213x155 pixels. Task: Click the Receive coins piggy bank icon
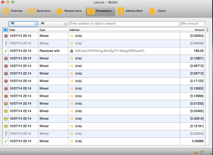[59, 11]
